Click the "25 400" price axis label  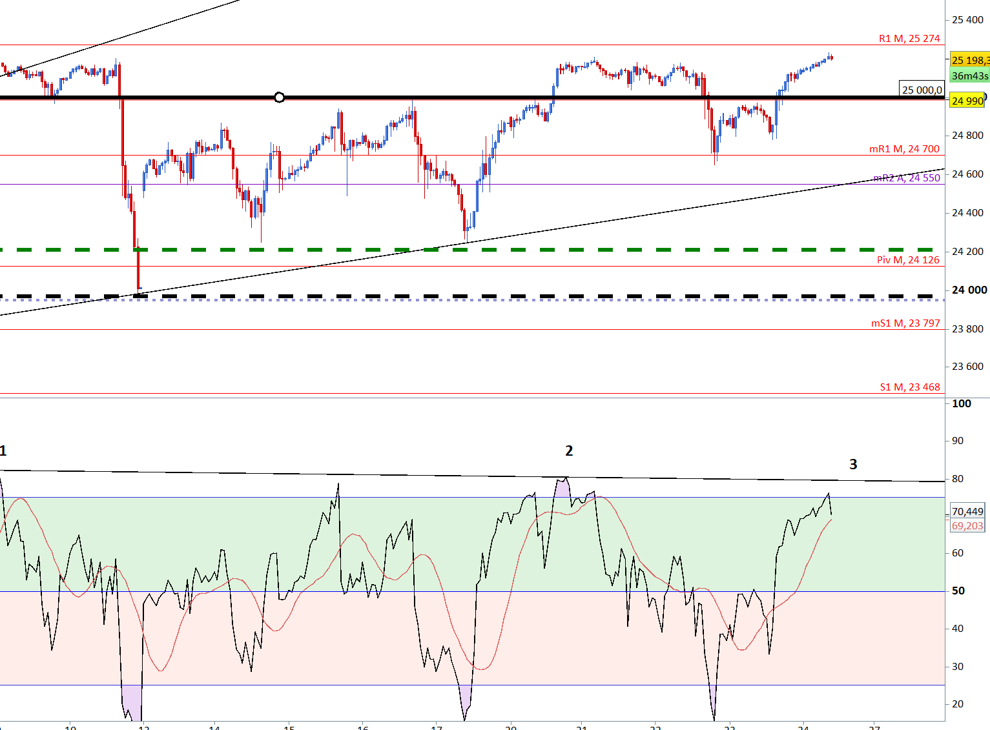tap(967, 20)
